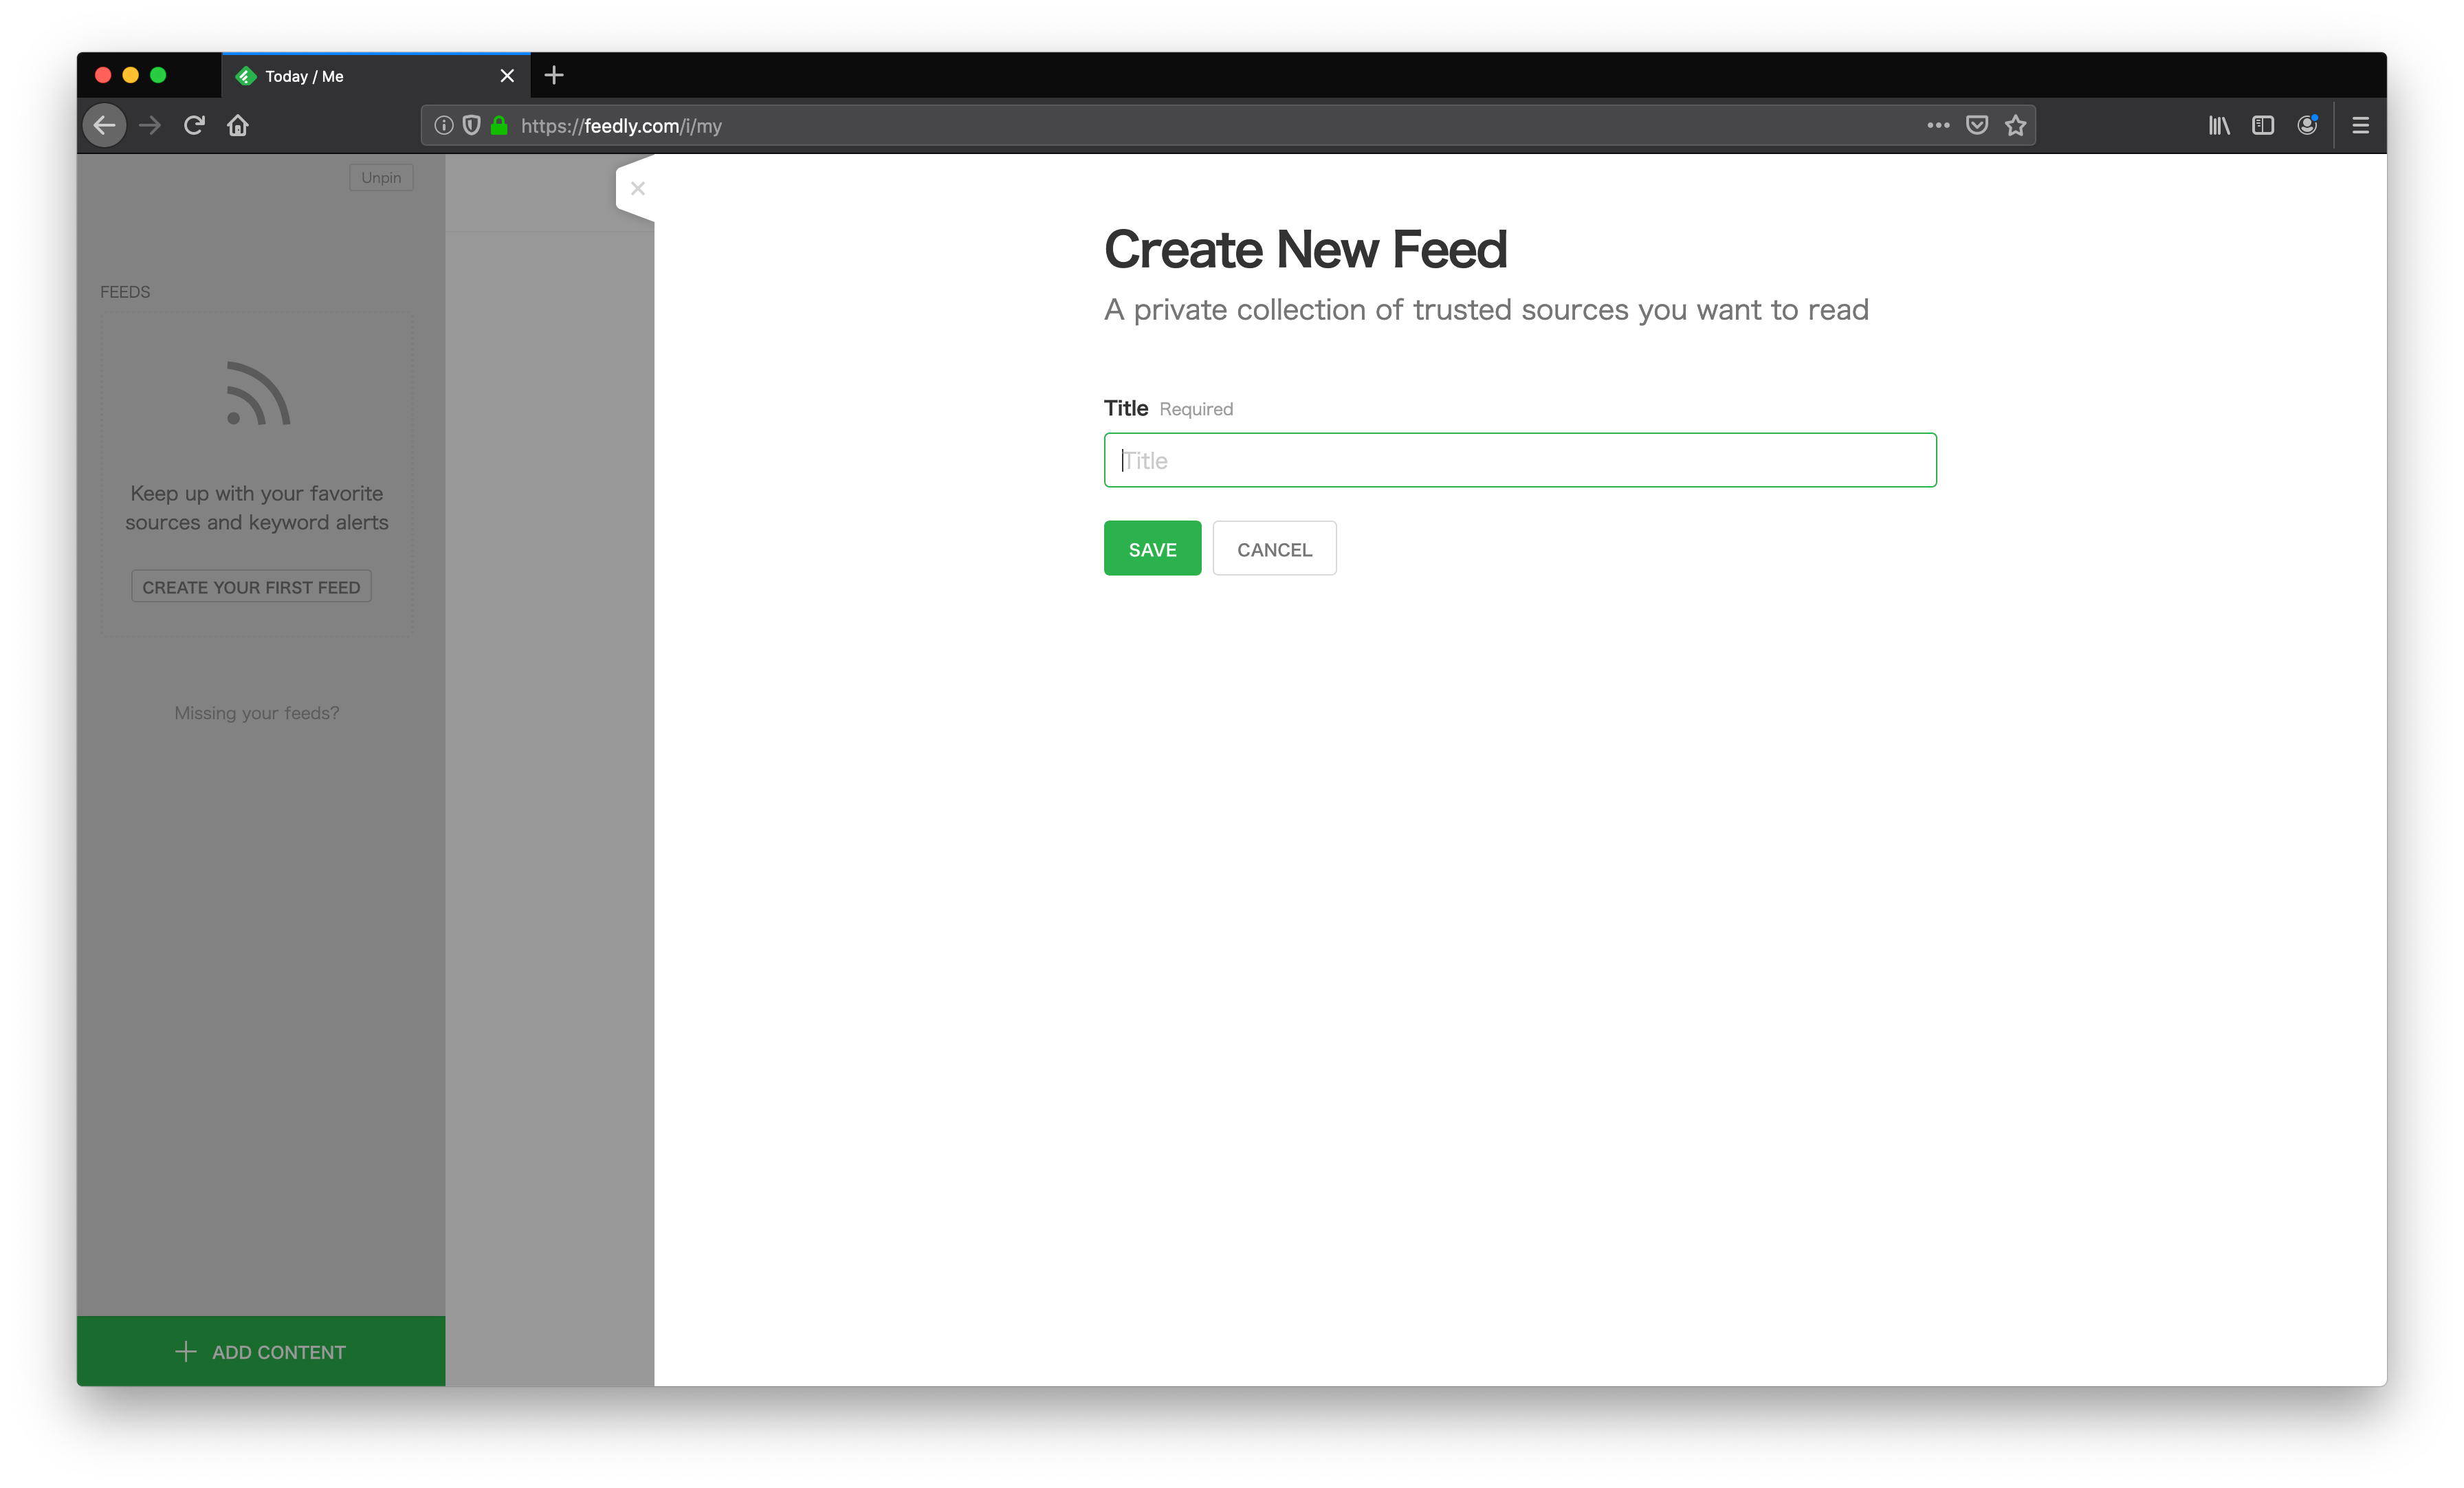Click the browser back arrow button

[x=104, y=125]
